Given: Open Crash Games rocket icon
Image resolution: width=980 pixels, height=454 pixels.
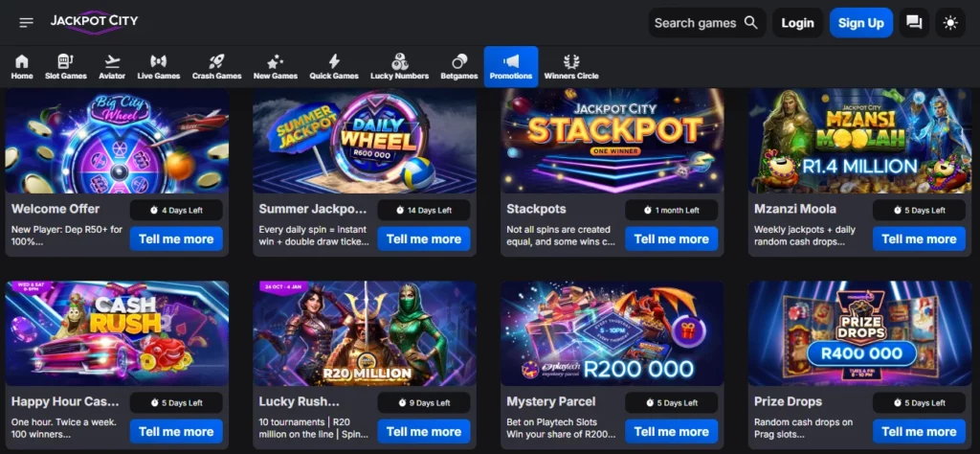Looking at the screenshot, I should click(x=216, y=66).
